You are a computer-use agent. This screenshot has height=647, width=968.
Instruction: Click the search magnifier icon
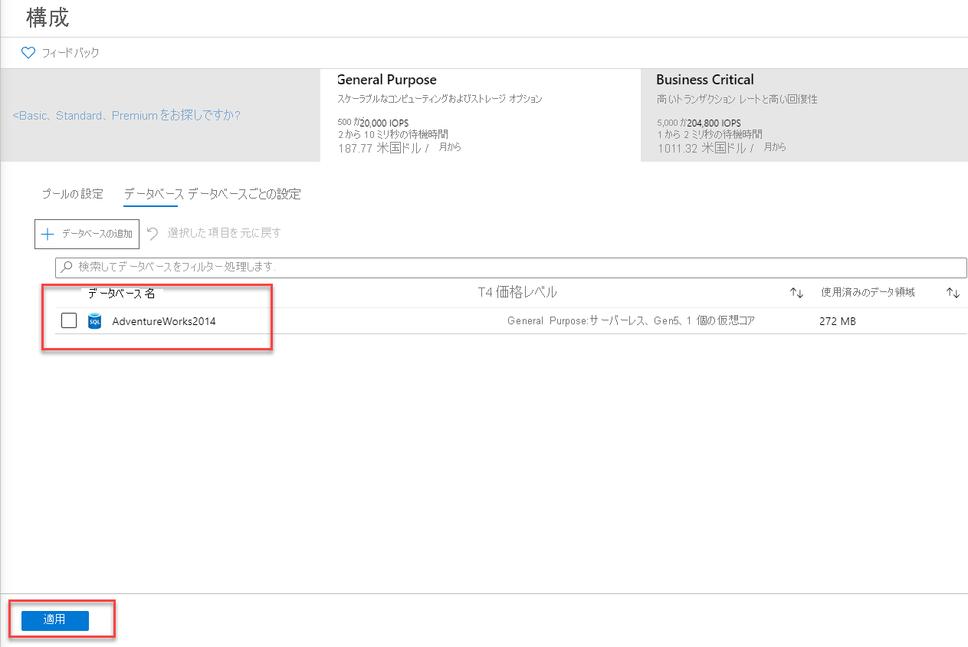point(67,268)
